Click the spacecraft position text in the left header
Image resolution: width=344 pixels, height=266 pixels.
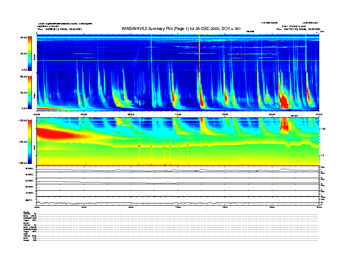coord(60,29)
